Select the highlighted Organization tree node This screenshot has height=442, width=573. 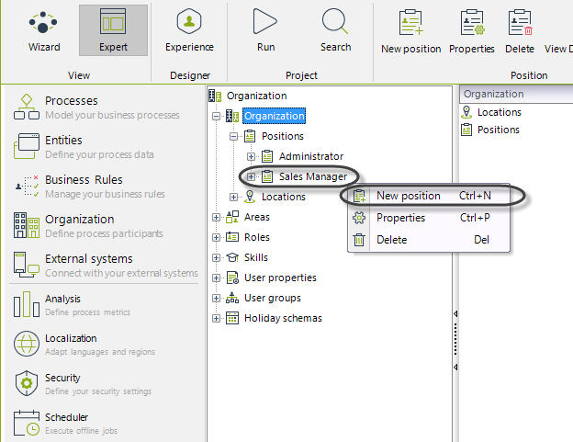274,116
